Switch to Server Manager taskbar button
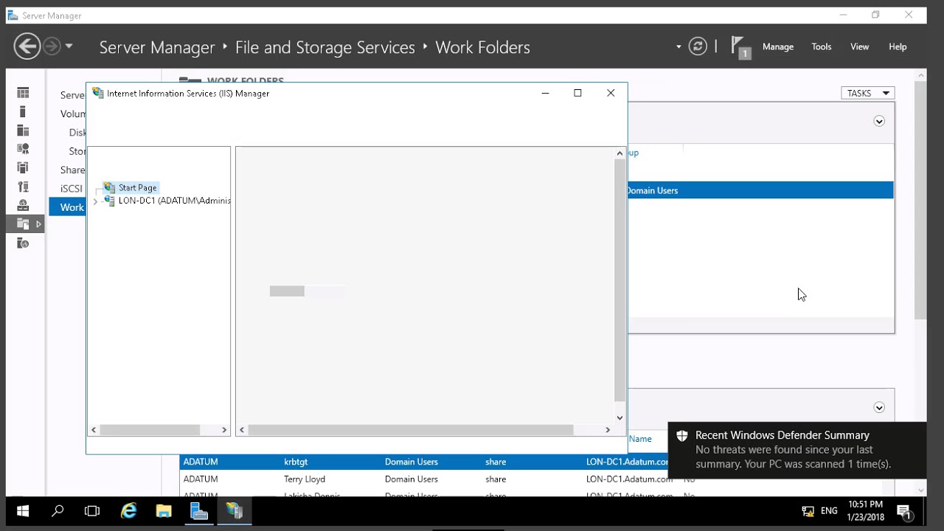This screenshot has width=944, height=531. tap(199, 510)
